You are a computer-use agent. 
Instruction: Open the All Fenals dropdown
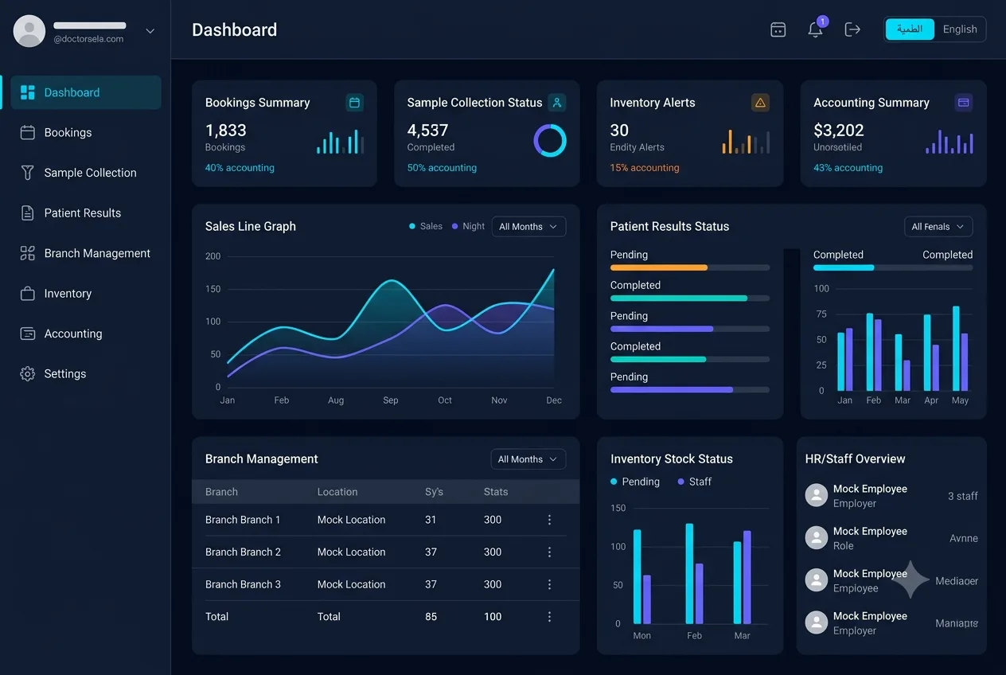(938, 227)
